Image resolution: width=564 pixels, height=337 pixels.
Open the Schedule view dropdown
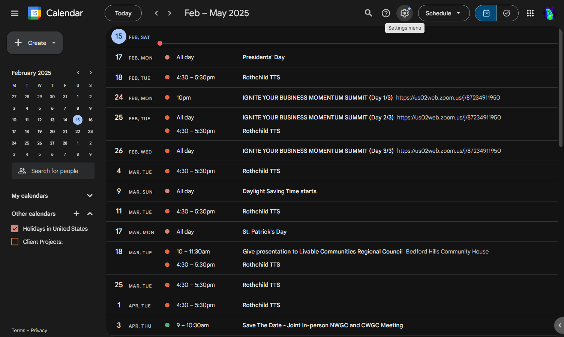[444, 13]
